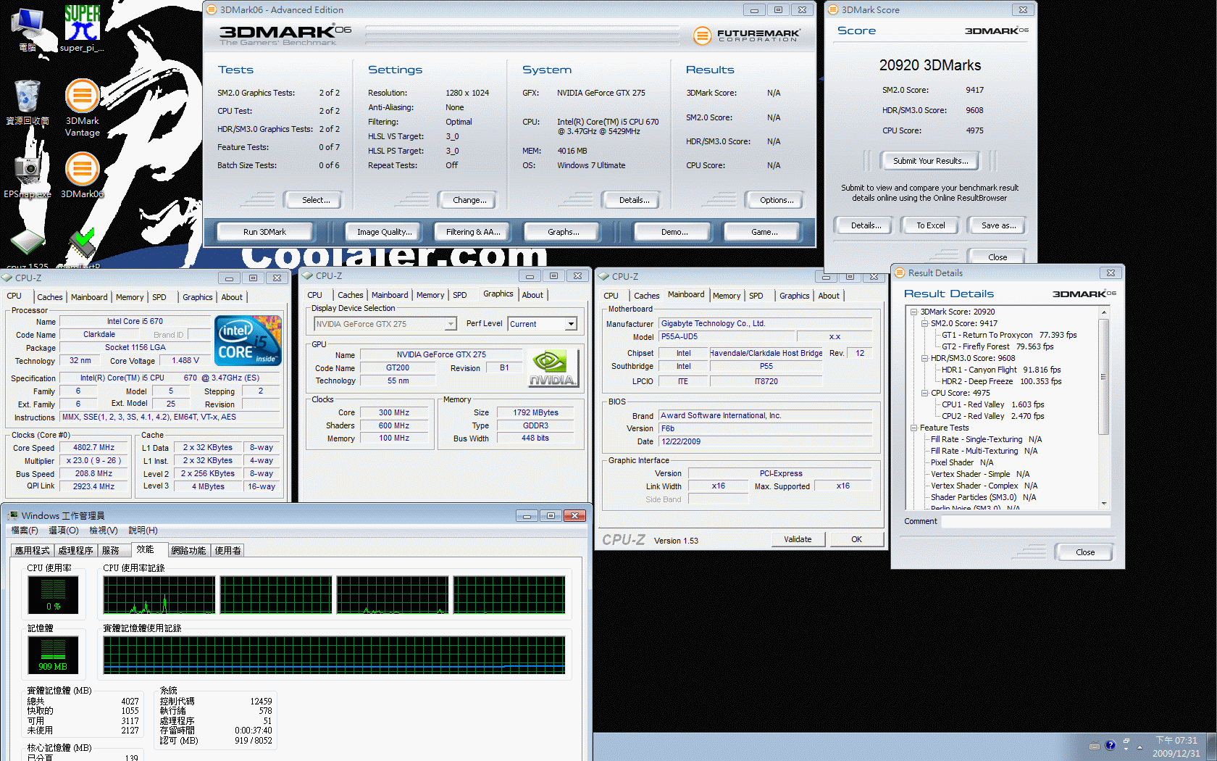This screenshot has width=1217, height=761.
Task: Open the Display Device Selection dropdown
Action: point(451,324)
